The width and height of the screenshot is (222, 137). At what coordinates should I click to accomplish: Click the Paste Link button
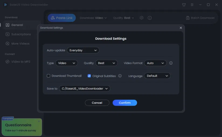(62, 18)
